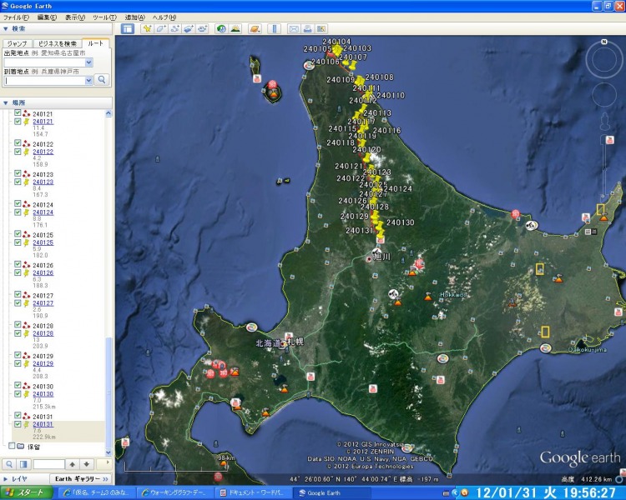The height and width of the screenshot is (500, 626).
Task: Uncheck the 240128 placemark checkbox
Action: (x=18, y=333)
